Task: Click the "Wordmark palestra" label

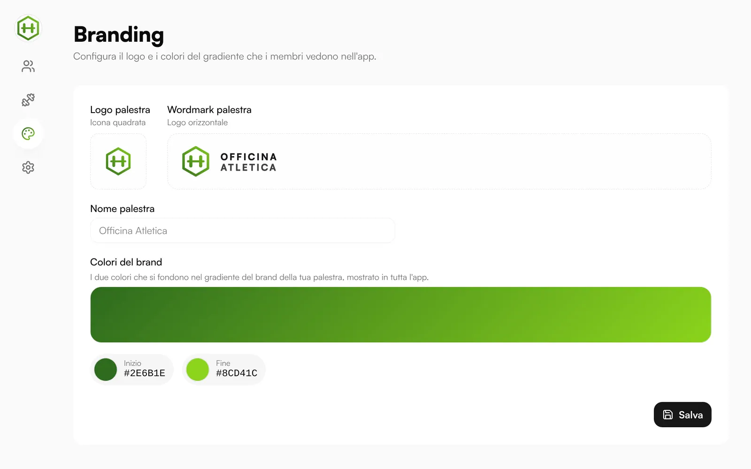Action: (x=209, y=110)
